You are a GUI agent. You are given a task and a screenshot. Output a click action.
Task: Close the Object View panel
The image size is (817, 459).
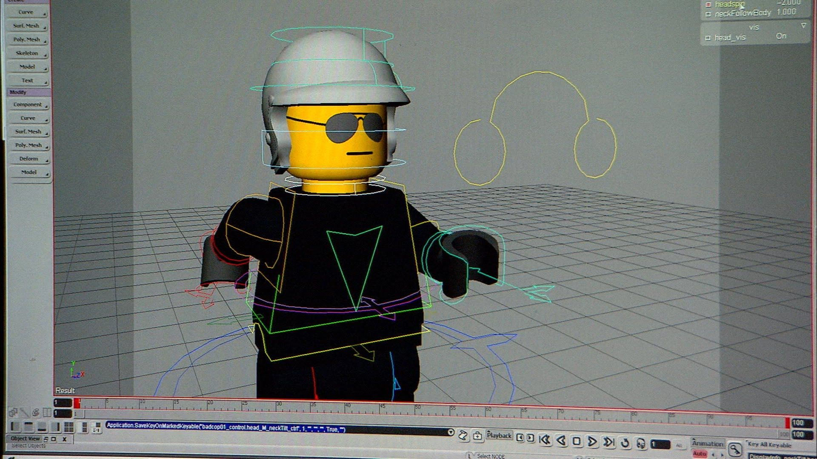(65, 439)
